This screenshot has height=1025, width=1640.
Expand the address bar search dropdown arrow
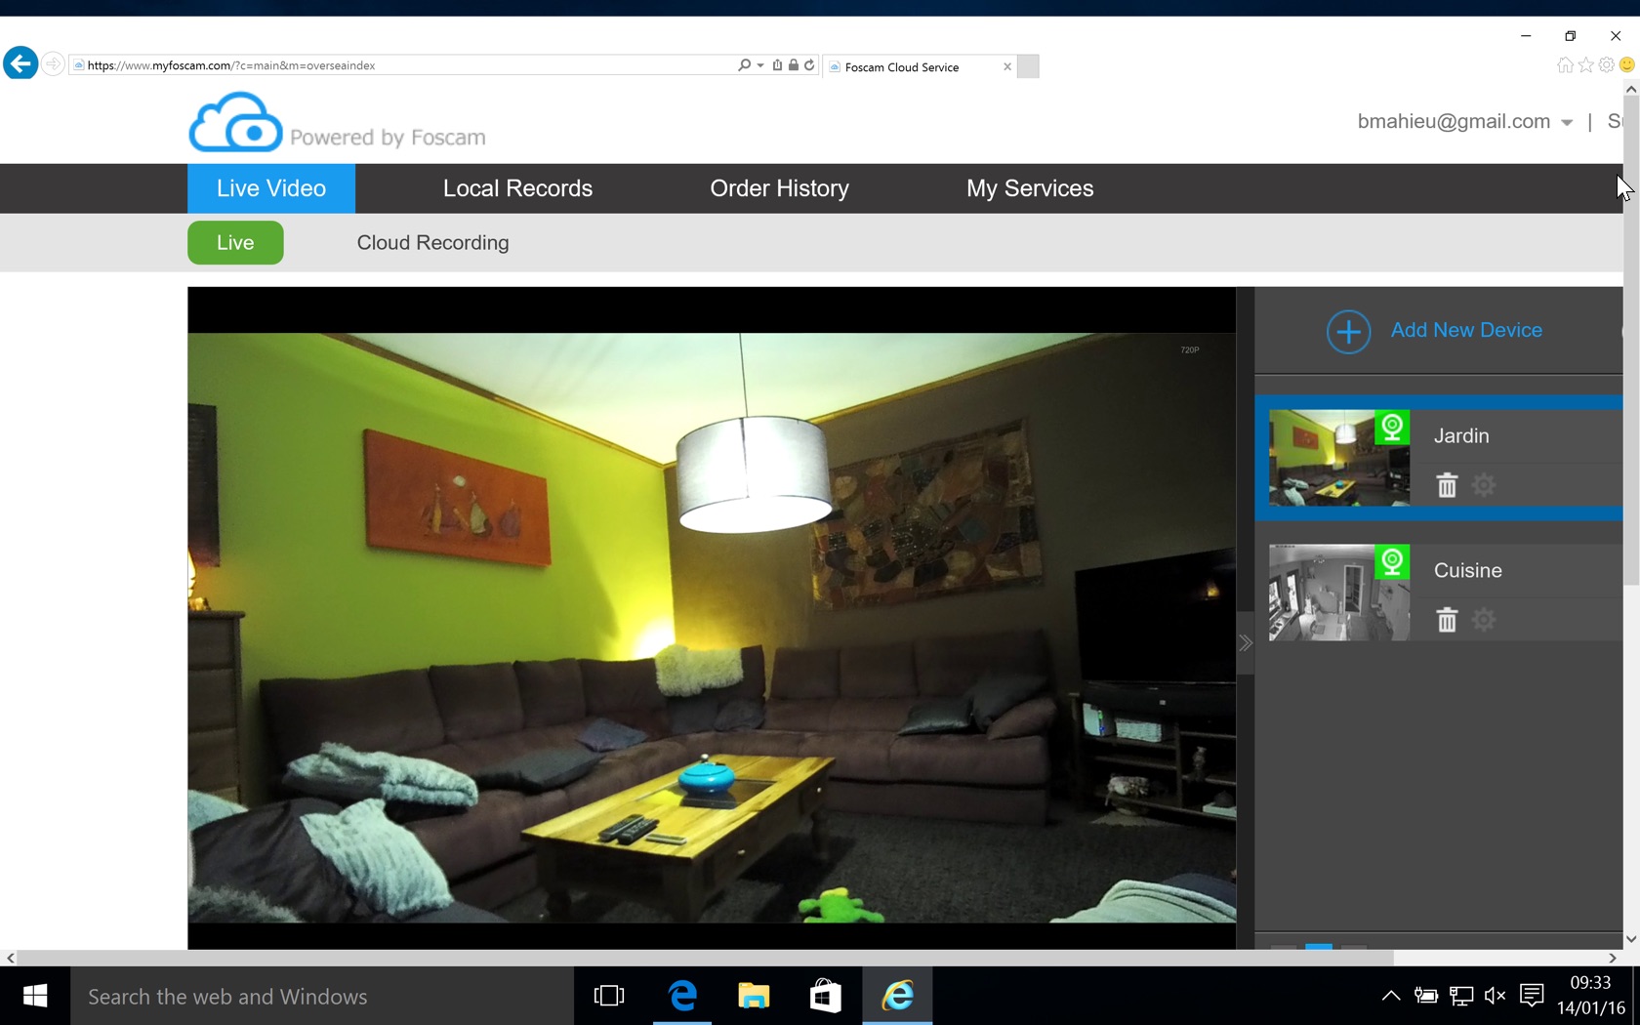point(760,65)
